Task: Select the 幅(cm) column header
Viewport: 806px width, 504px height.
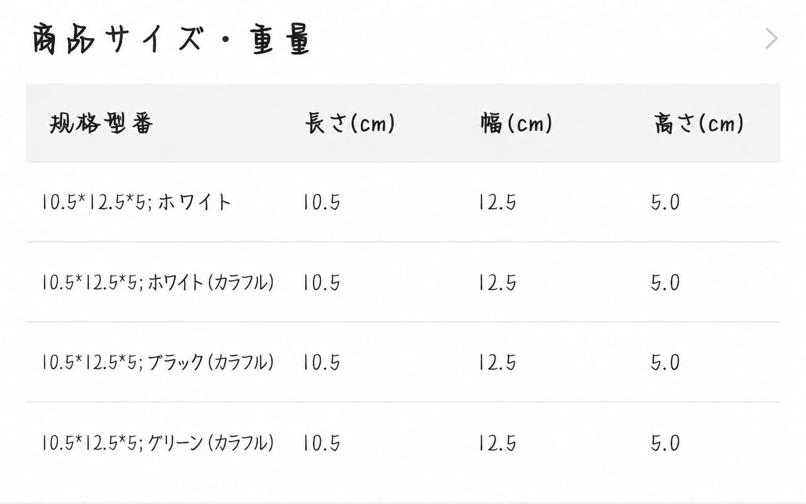Action: point(517,123)
